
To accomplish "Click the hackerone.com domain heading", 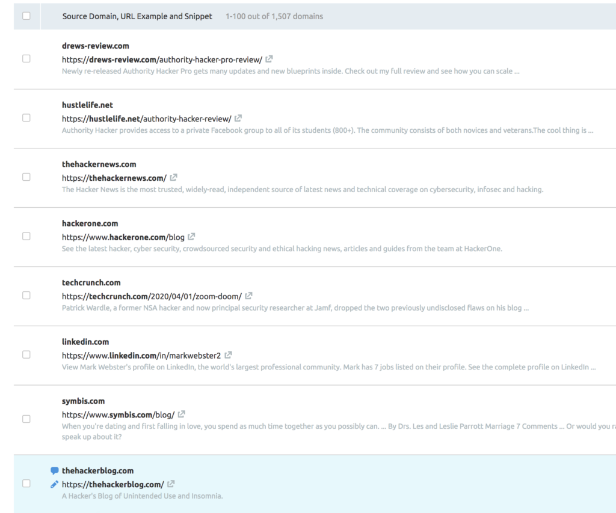I will tap(90, 223).
